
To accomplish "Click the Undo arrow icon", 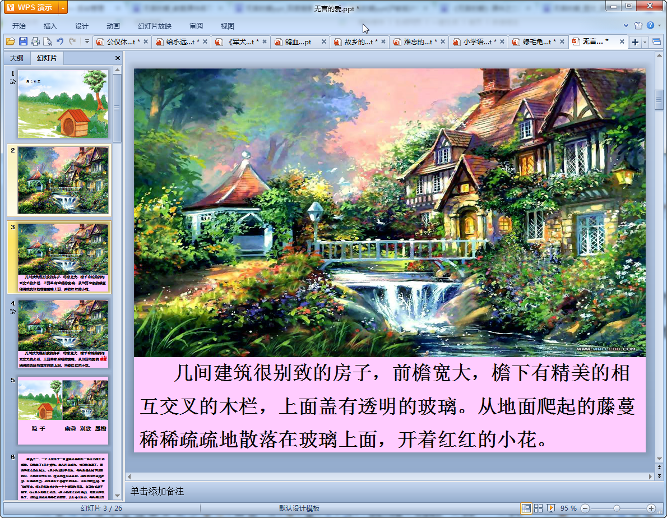I will coord(60,41).
